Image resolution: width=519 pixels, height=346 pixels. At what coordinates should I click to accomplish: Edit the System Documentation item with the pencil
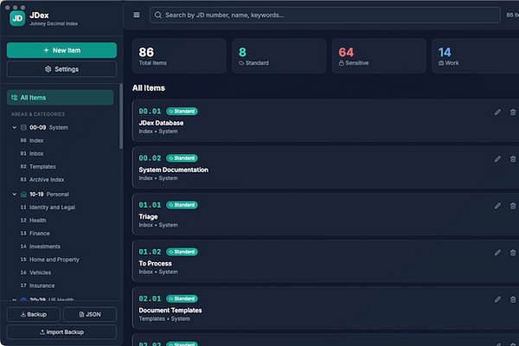pos(497,159)
